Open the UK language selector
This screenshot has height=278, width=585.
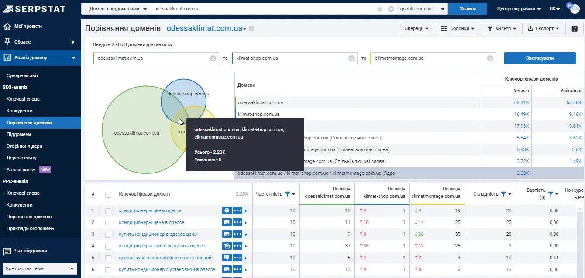point(555,9)
